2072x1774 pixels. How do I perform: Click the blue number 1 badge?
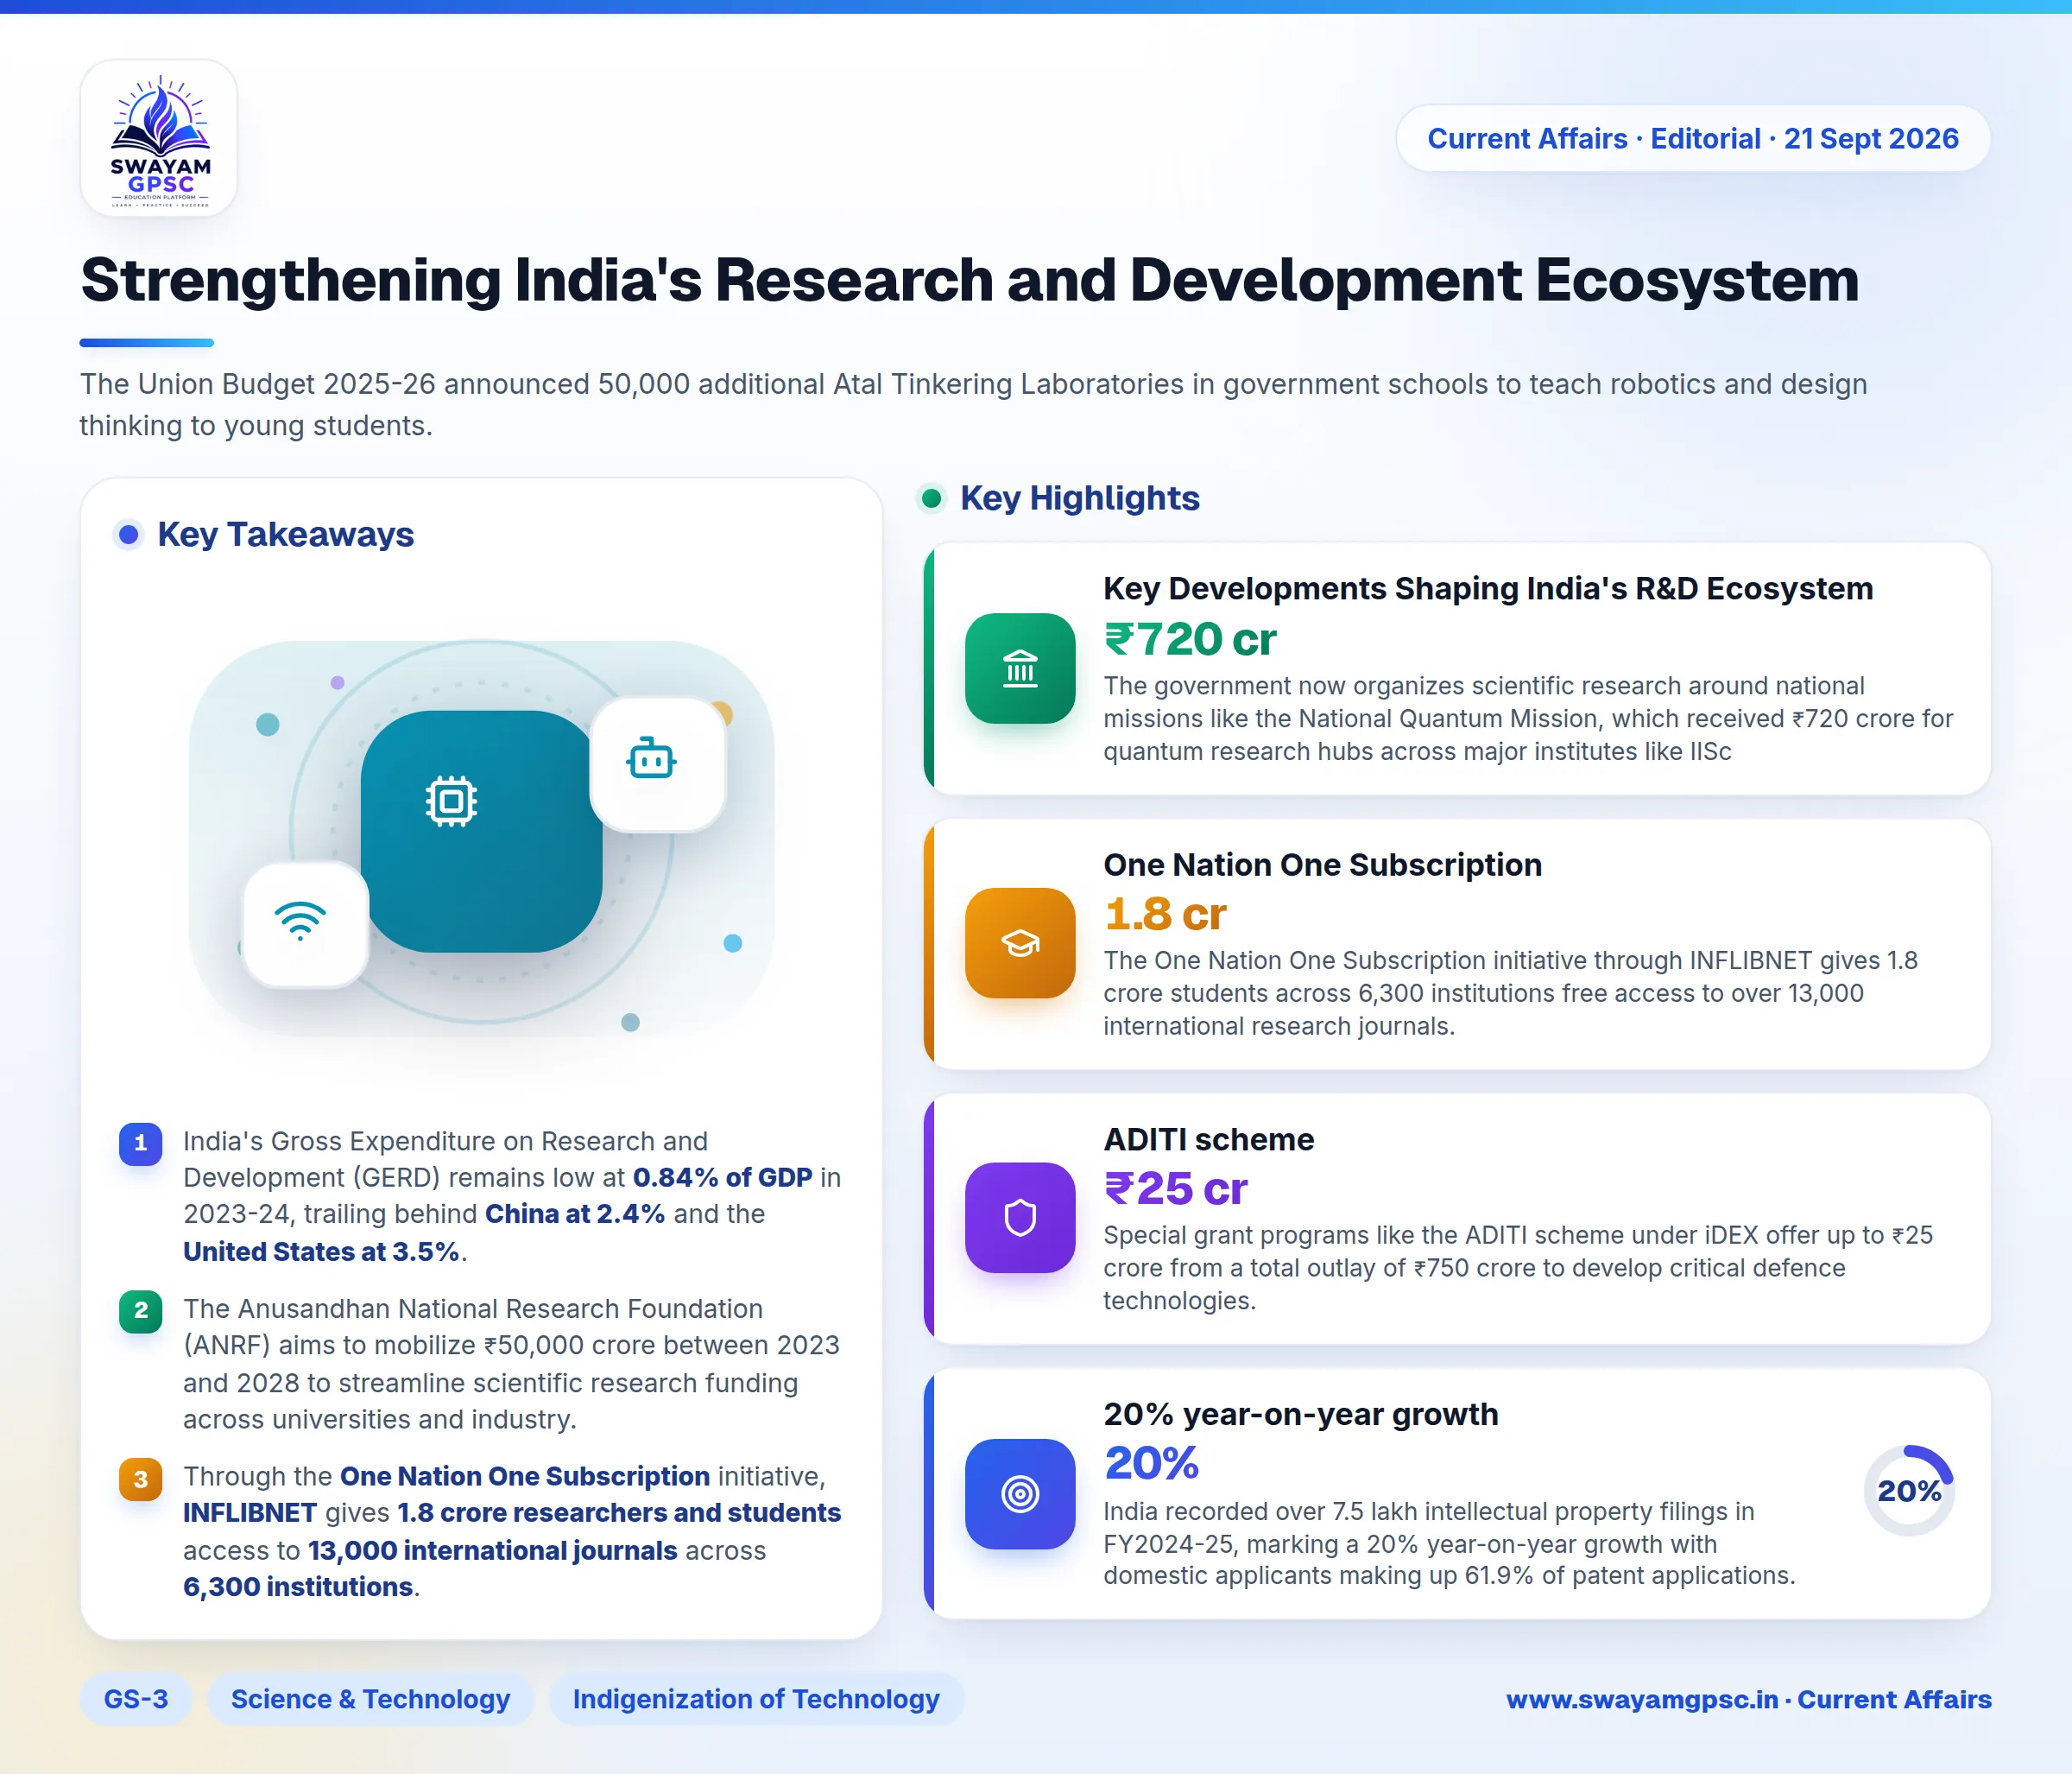point(141,1143)
